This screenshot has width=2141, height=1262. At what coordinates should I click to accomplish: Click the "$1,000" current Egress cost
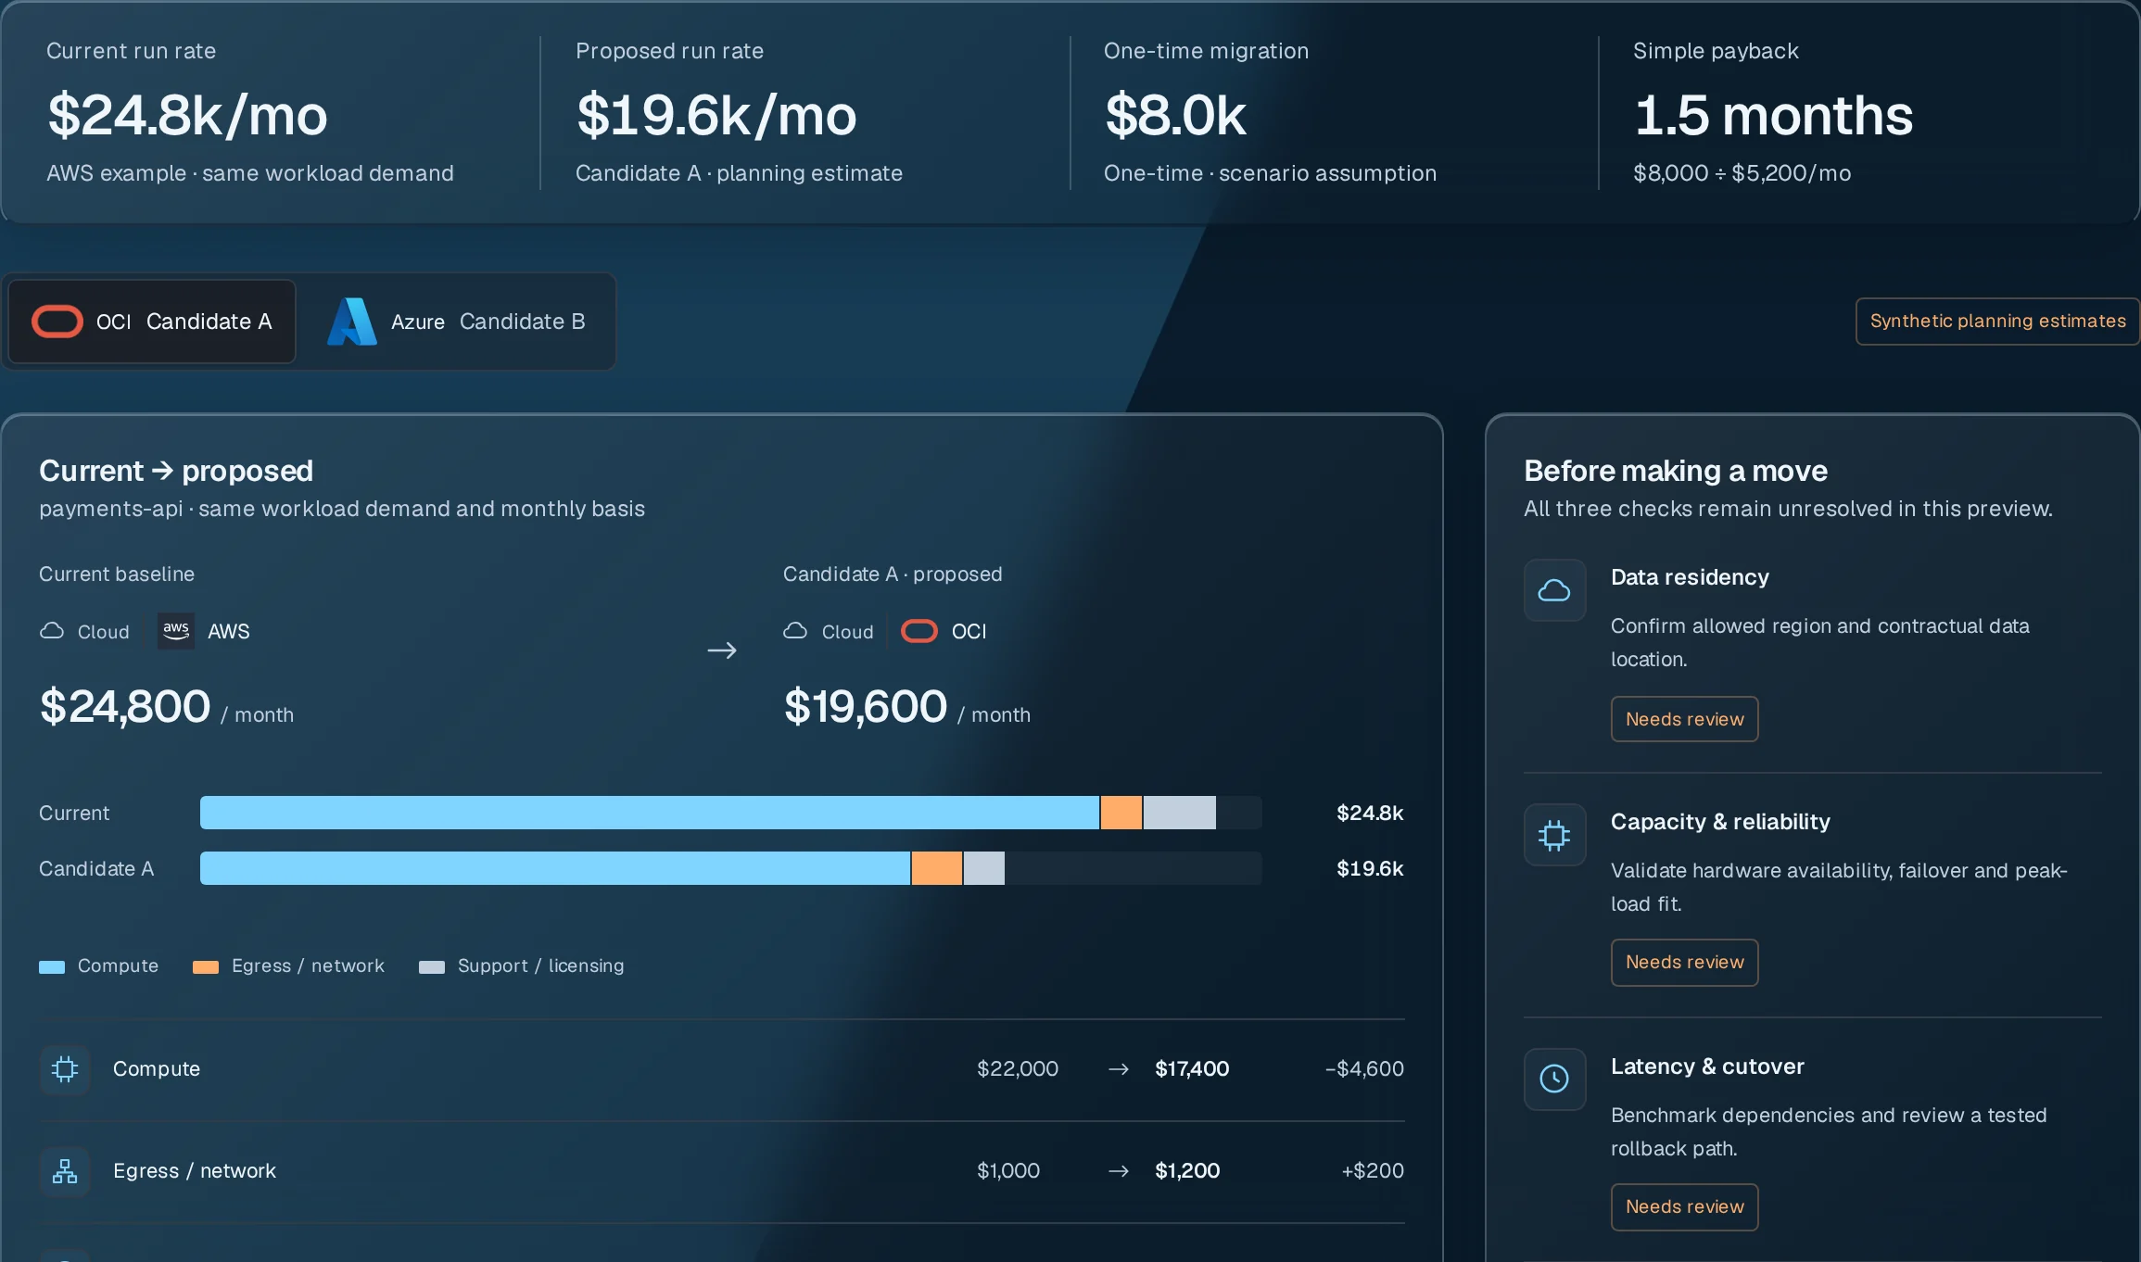point(1008,1171)
